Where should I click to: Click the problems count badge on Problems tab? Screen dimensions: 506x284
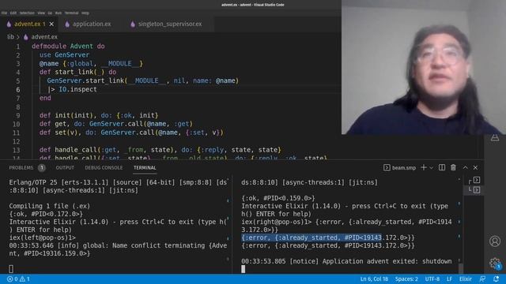coord(42,168)
